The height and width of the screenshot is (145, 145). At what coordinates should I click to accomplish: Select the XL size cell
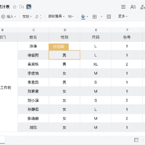96,64
